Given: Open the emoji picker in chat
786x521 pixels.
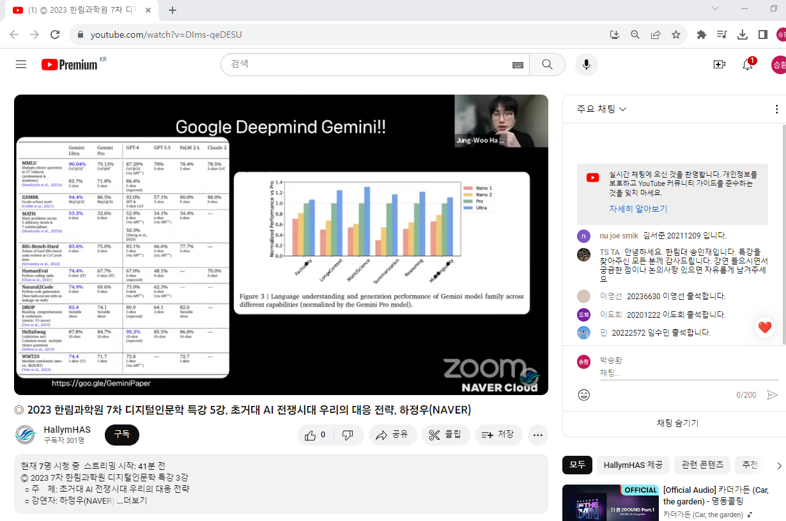Looking at the screenshot, I should (583, 395).
